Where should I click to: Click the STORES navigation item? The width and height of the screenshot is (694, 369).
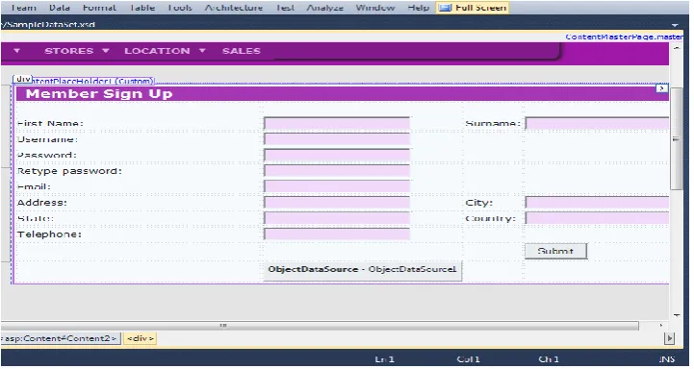coord(69,51)
